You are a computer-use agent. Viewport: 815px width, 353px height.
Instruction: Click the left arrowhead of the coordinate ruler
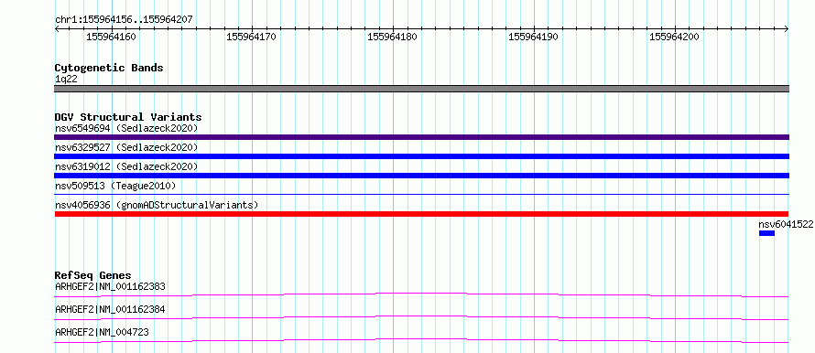click(57, 29)
